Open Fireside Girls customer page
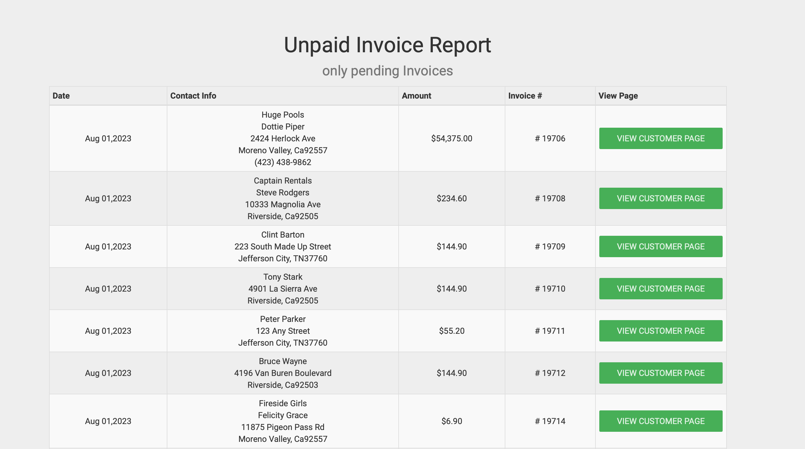The width and height of the screenshot is (805, 449). coord(660,421)
